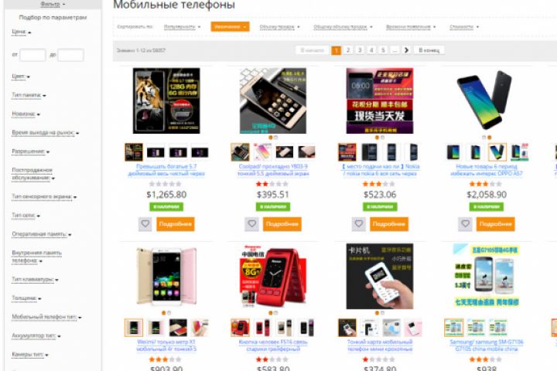Sort by Популярности
This screenshot has height=371, width=557.
click(x=182, y=26)
